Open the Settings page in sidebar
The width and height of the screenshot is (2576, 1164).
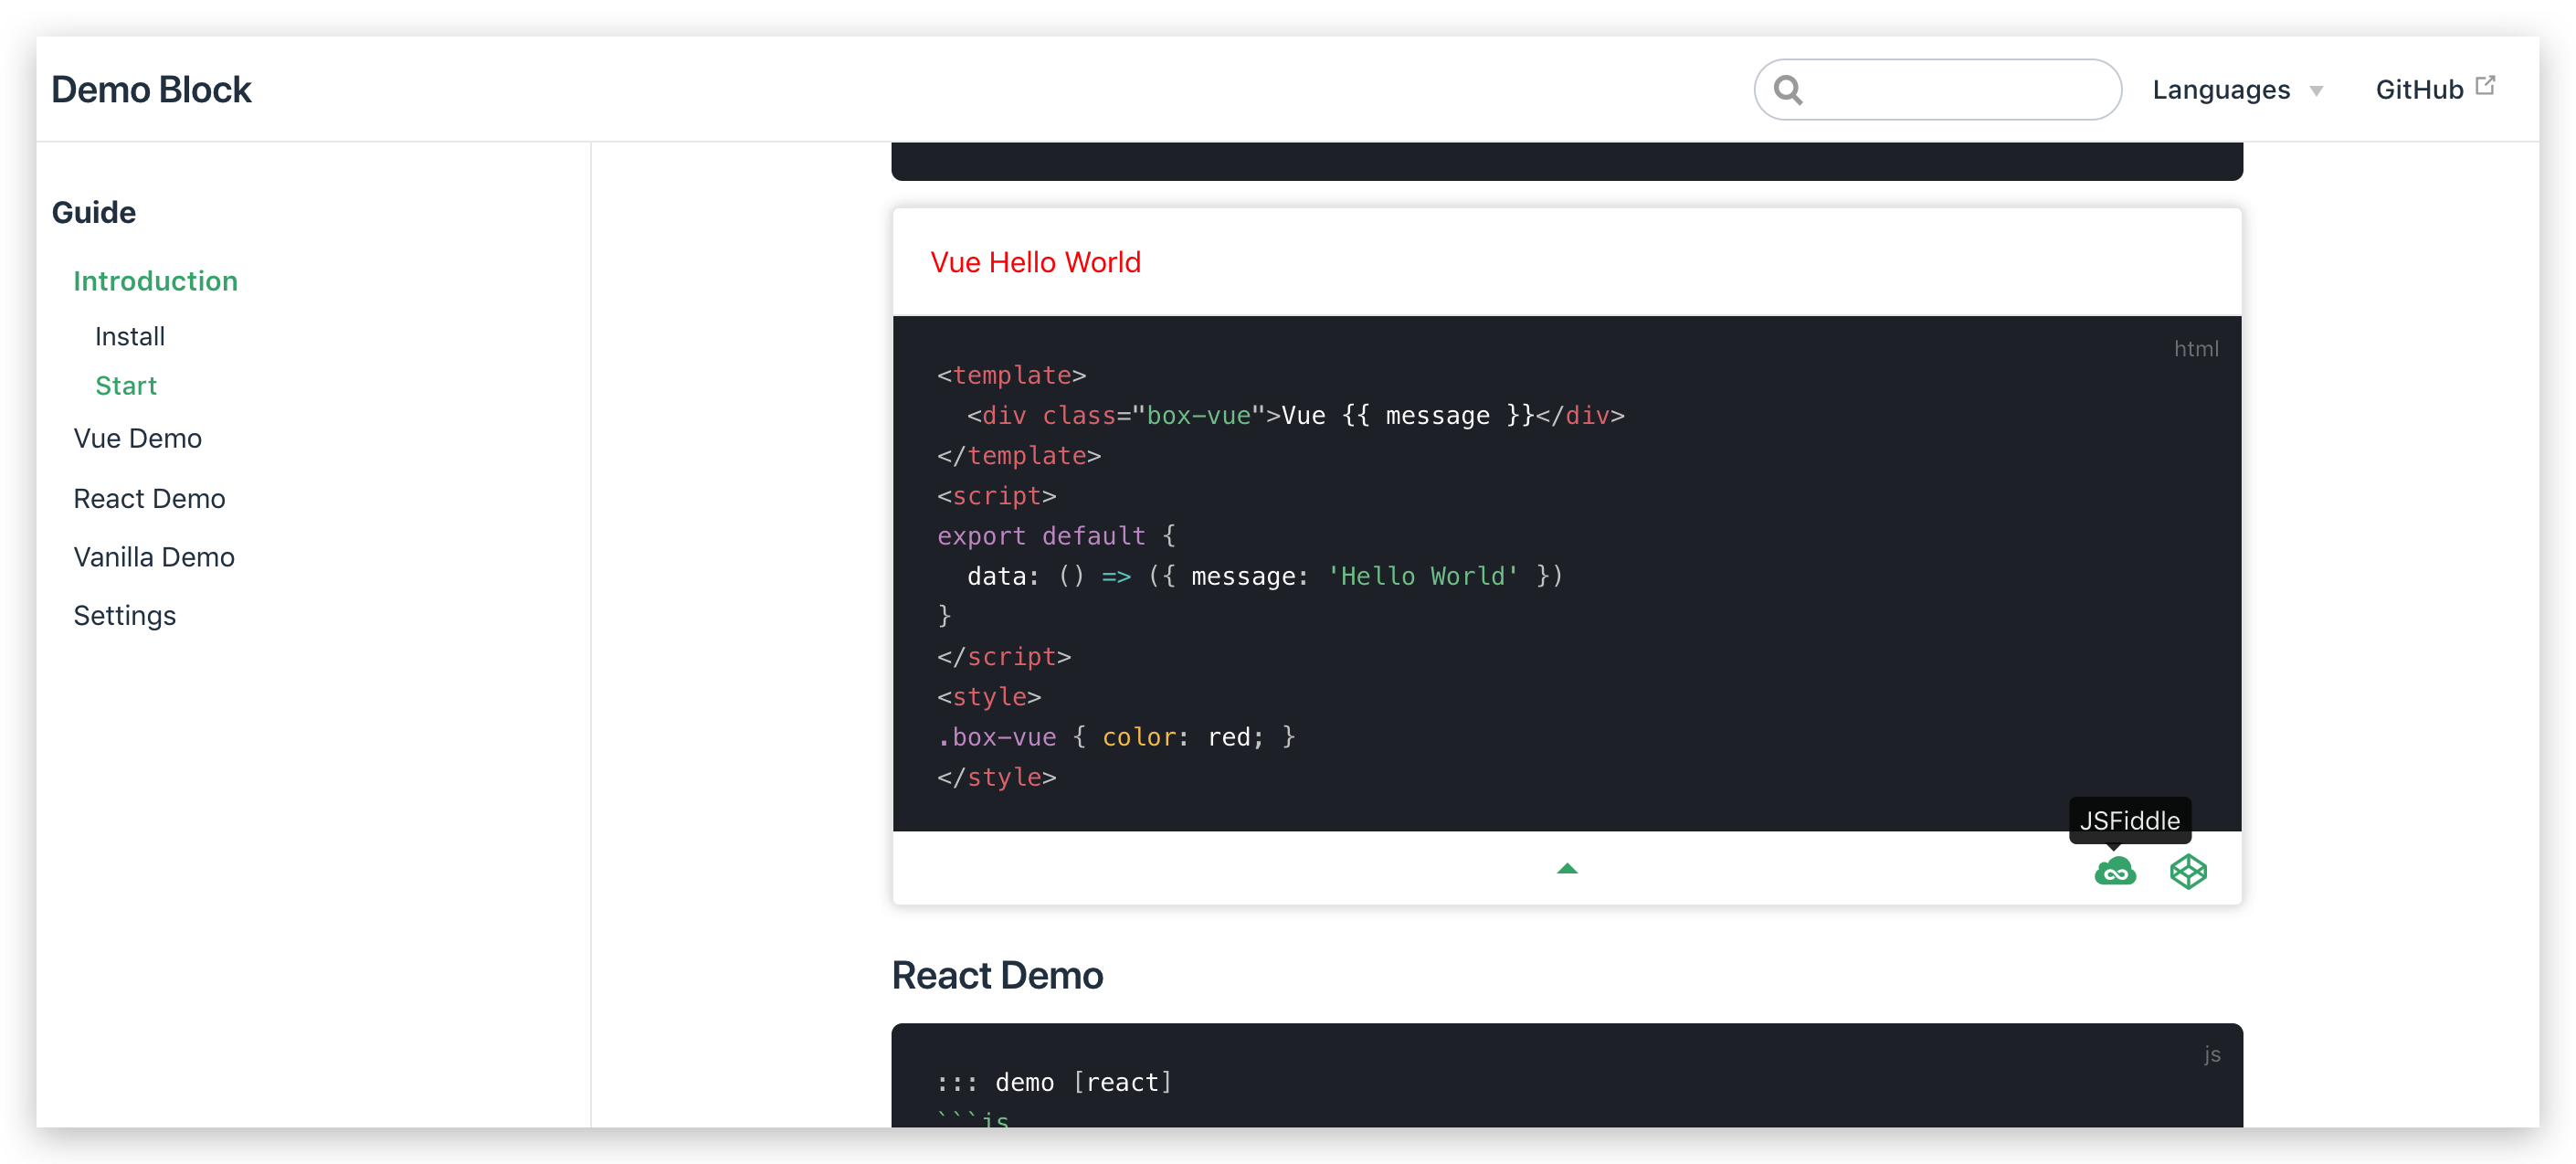(x=124, y=615)
